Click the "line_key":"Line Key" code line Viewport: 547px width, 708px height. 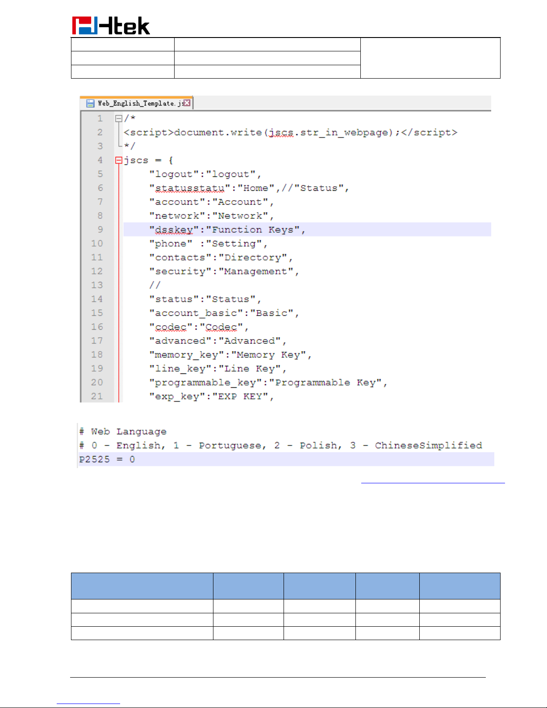(217, 369)
